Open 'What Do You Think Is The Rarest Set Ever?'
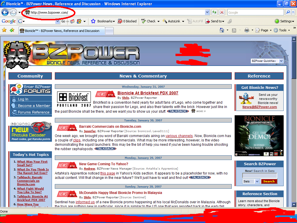297x223 pixels. tap(33, 171)
